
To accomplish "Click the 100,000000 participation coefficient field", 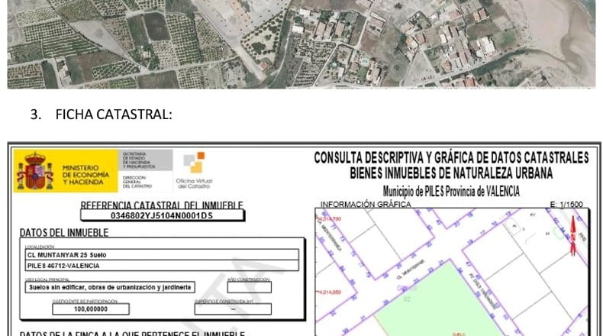I will 91,309.
